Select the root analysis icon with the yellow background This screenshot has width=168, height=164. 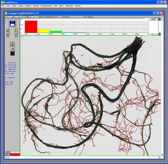[13, 44]
